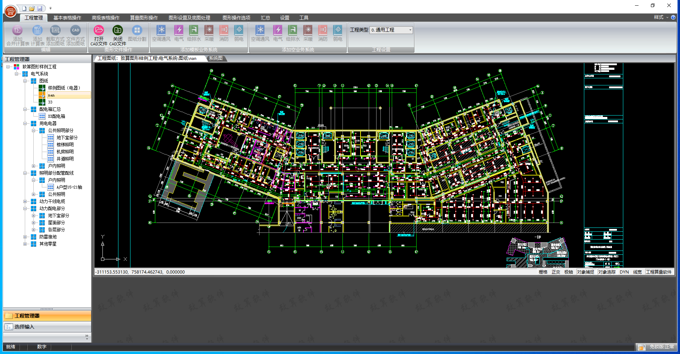Switch to 工程管理 ribbon tab

tap(34, 18)
